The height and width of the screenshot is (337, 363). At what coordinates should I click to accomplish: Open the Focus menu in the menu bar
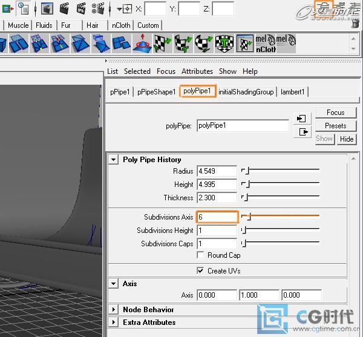point(166,71)
